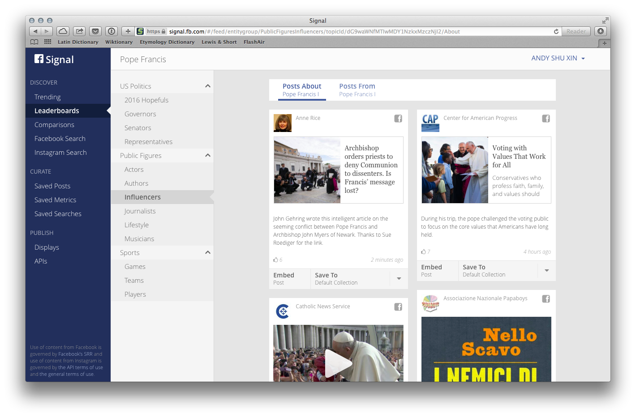The image size is (636, 417).
Task: Open Center for American Progress CAP logo
Action: click(x=430, y=123)
